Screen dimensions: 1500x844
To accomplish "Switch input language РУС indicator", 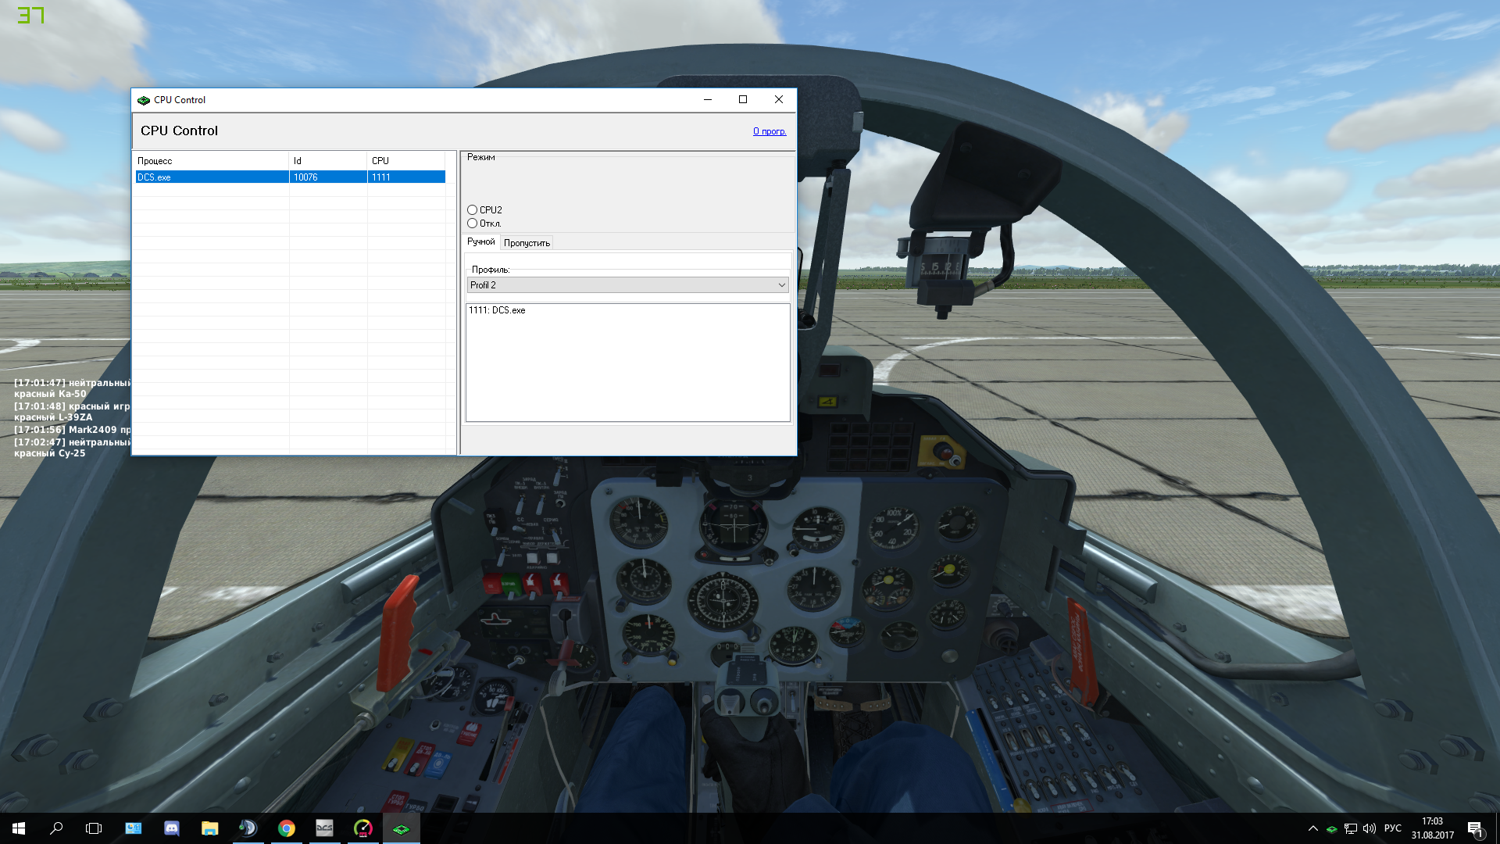I will click(1393, 828).
